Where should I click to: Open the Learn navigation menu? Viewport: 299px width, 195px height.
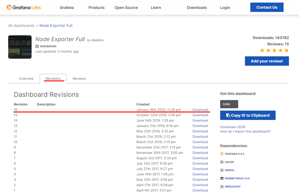click(156, 8)
